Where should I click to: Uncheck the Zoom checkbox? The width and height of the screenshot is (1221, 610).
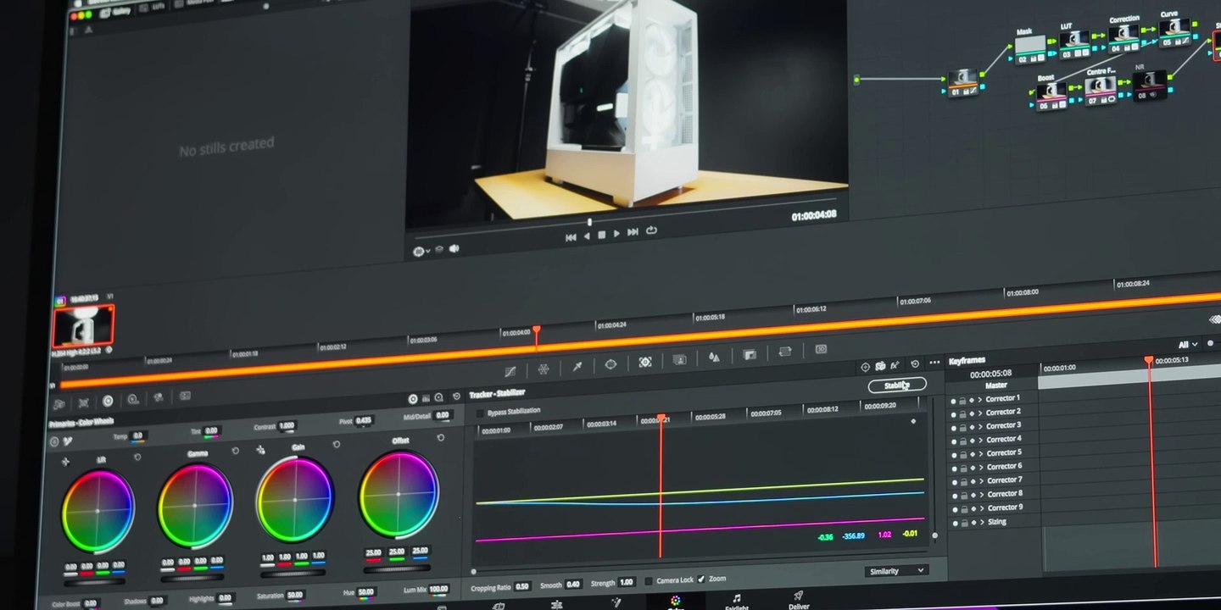tap(701, 579)
